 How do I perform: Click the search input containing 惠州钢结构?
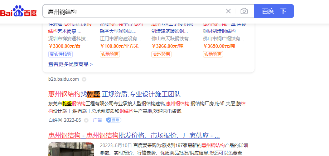(132, 11)
